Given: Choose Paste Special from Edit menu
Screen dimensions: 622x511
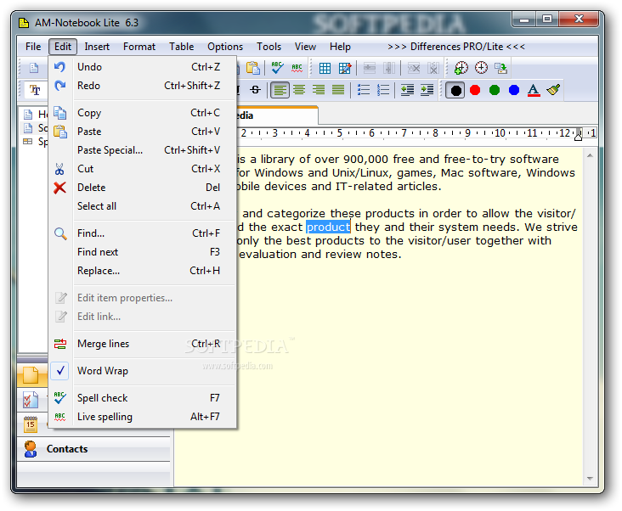Looking at the screenshot, I should coord(143,150).
